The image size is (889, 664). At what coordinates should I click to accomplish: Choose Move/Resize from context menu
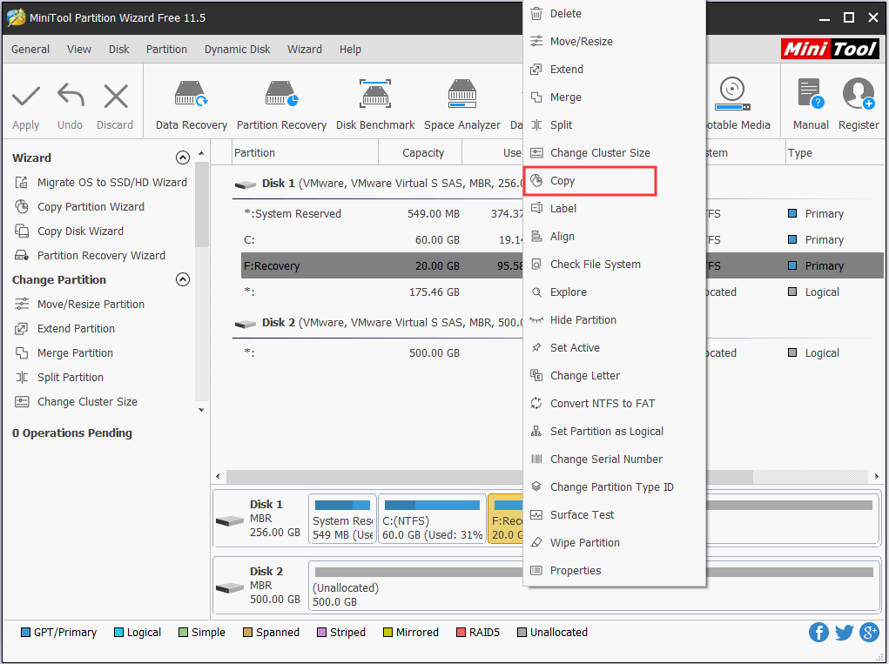[614, 42]
